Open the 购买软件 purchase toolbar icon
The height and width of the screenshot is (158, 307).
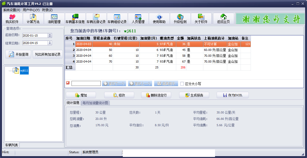(x=12, y=19)
